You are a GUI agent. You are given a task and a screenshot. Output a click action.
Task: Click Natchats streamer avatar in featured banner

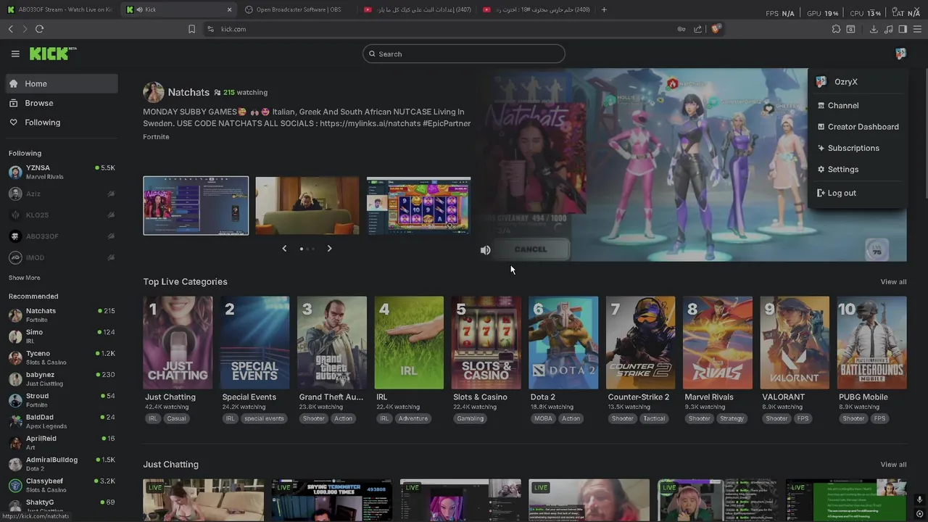tap(153, 92)
